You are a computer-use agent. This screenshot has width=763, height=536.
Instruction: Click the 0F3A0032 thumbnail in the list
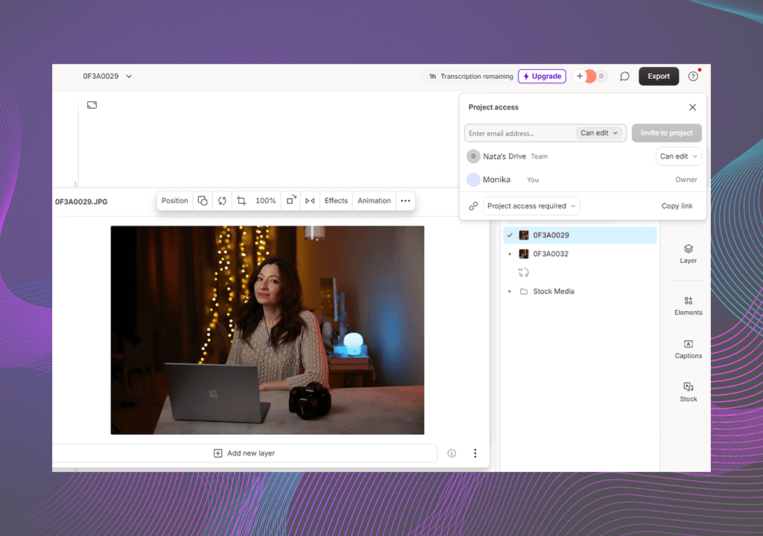[524, 254]
